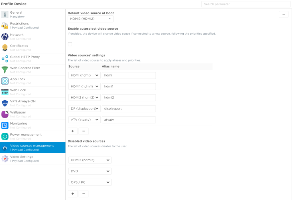The image size is (292, 200).
Task: Click the Power management icon
Action: (5, 136)
